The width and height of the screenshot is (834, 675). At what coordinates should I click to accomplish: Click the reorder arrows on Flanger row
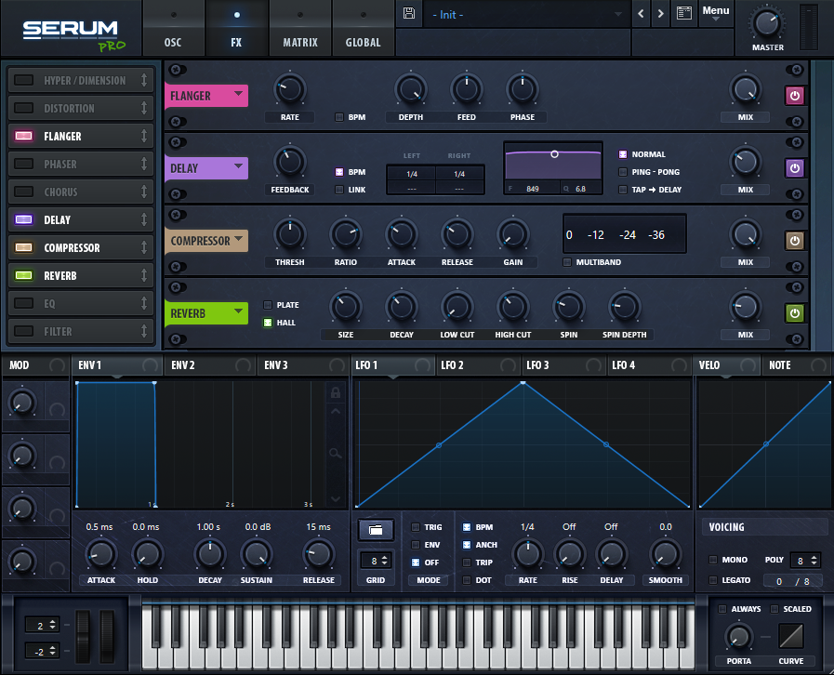[x=143, y=136]
